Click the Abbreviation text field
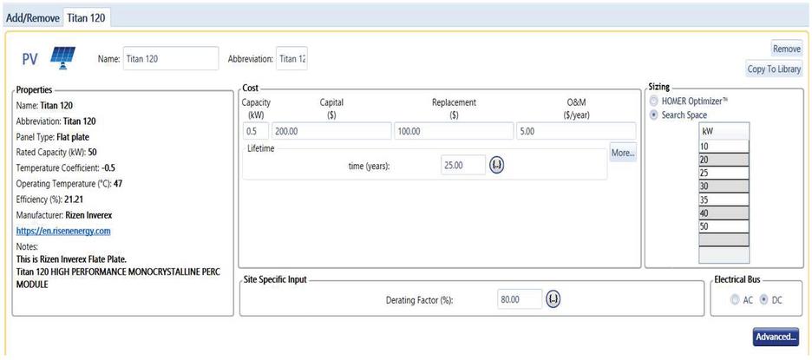Screen dimensions: 812x360 (x=291, y=59)
